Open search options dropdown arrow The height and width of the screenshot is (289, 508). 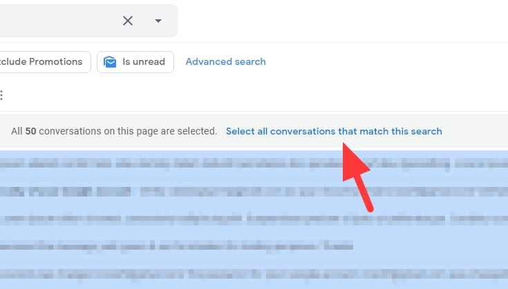(x=158, y=21)
